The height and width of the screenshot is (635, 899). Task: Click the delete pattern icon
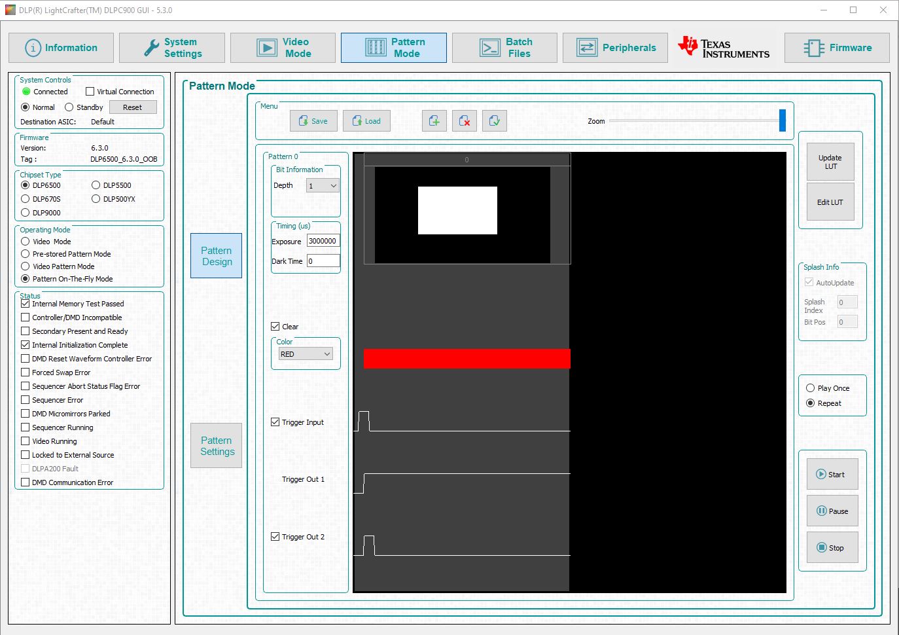click(x=465, y=121)
